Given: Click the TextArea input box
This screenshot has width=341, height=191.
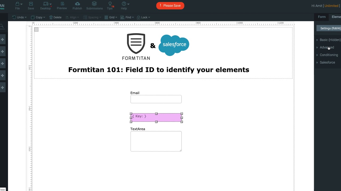Looking at the screenshot, I should coord(156,141).
